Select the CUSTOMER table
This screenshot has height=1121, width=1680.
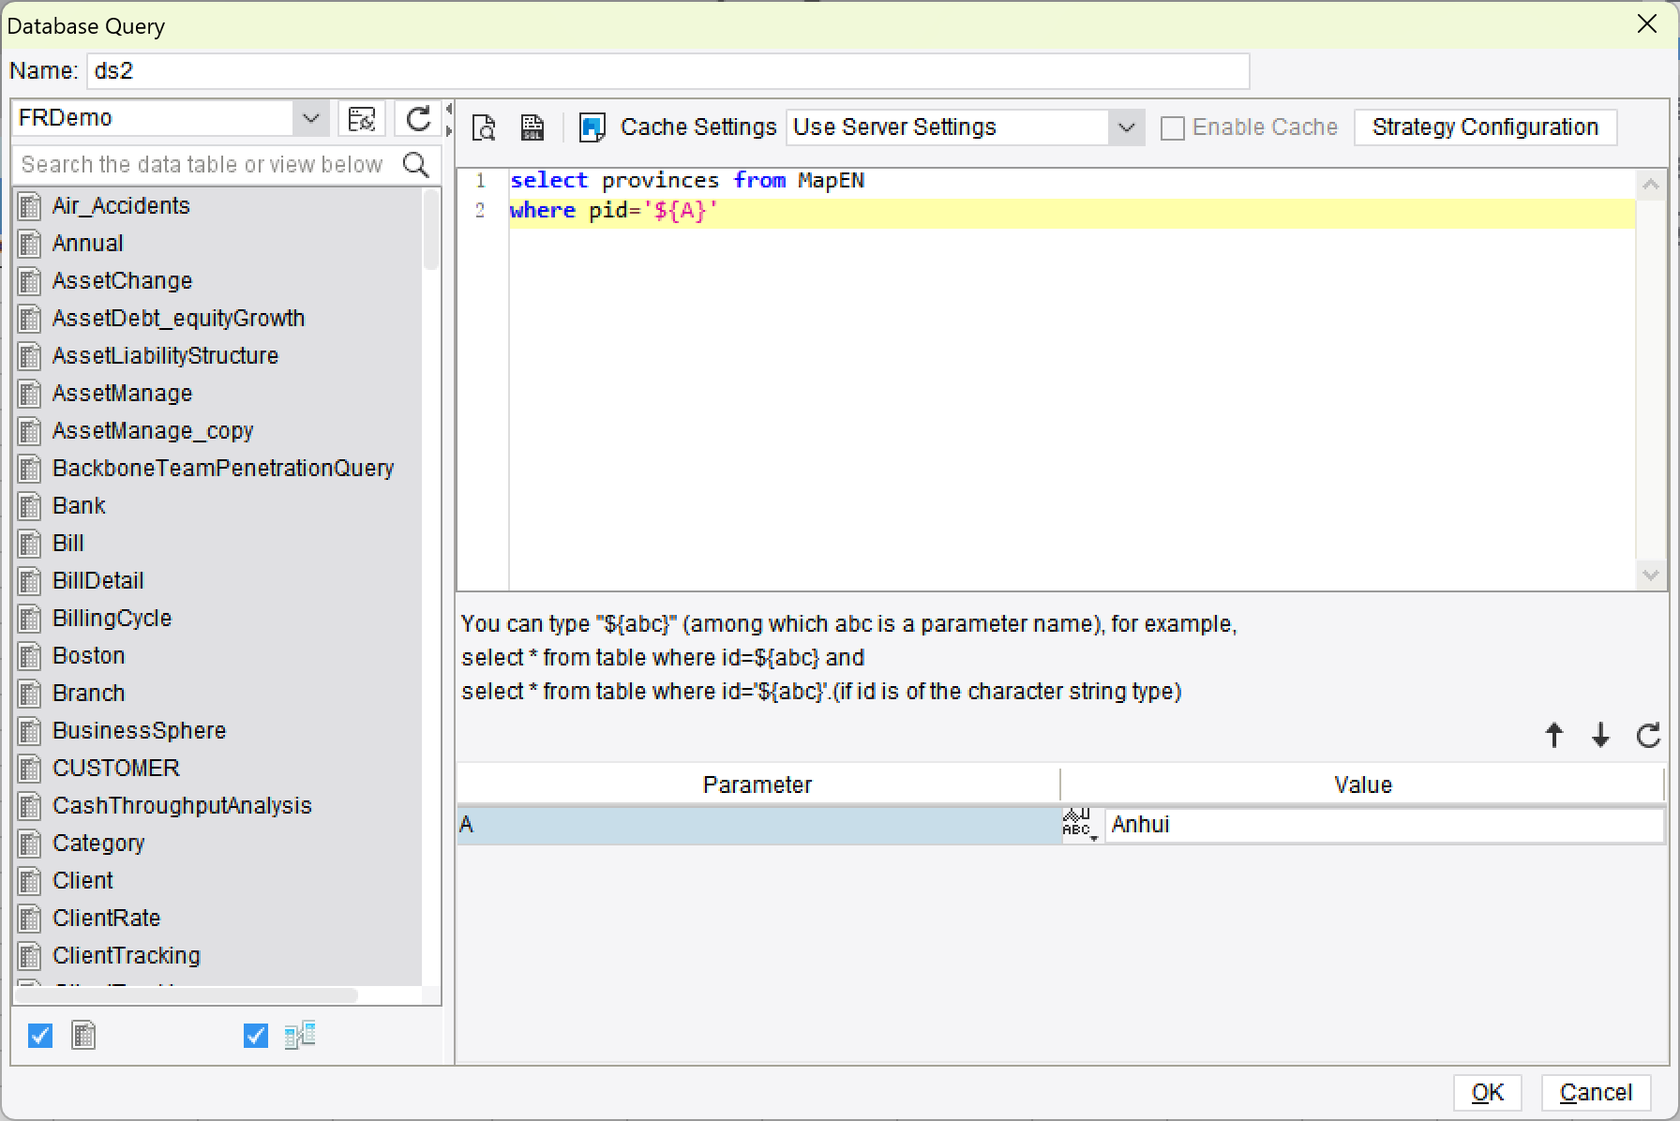pos(116,768)
